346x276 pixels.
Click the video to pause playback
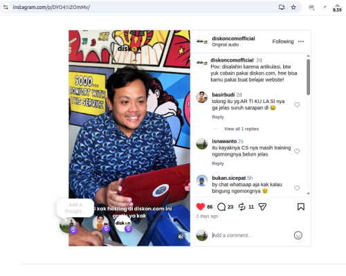(x=129, y=138)
